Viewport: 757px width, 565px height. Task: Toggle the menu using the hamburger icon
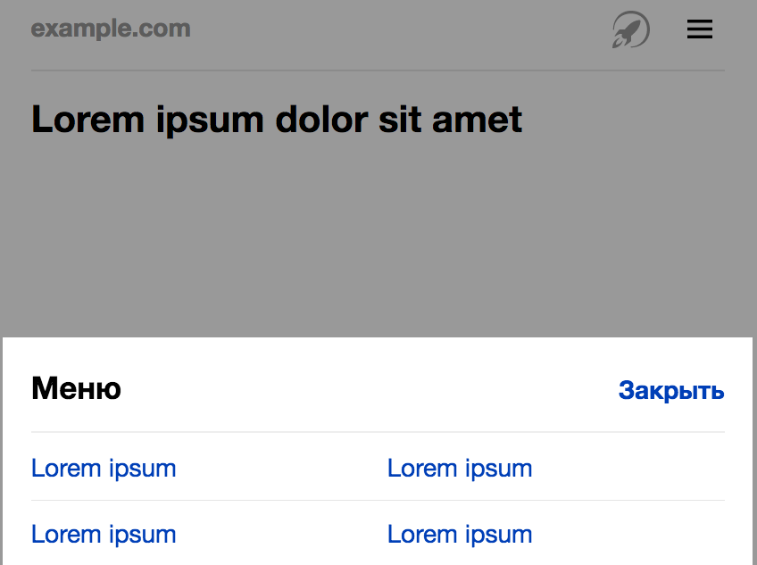coord(699,30)
